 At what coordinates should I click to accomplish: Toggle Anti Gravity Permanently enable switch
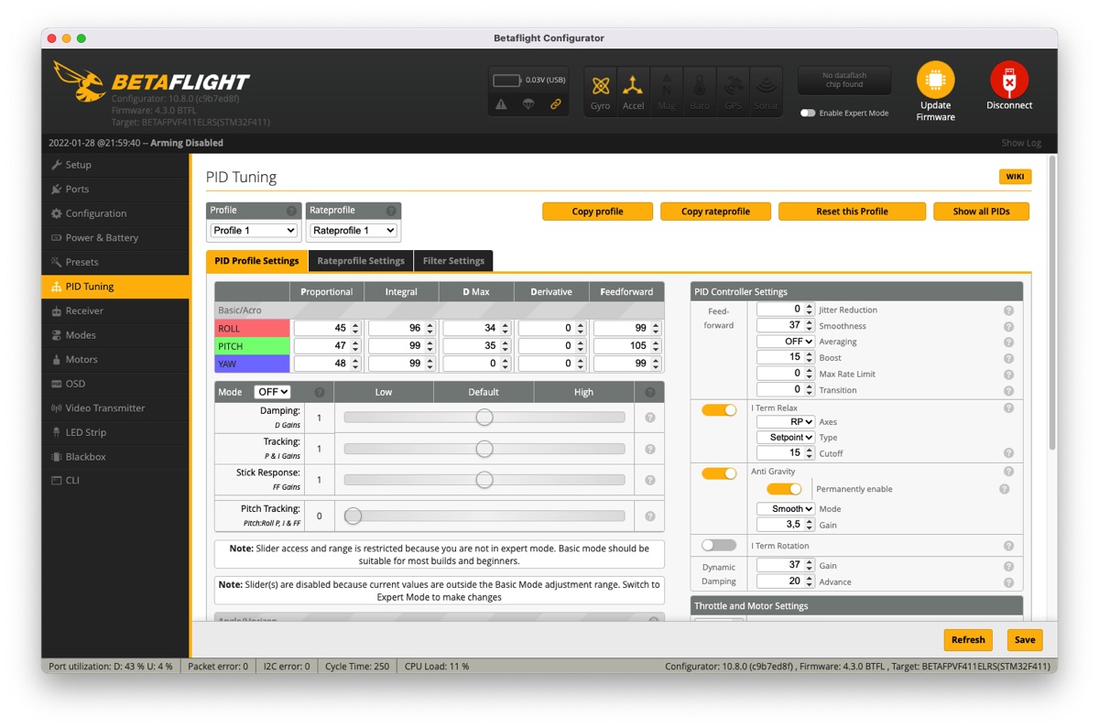pos(784,489)
